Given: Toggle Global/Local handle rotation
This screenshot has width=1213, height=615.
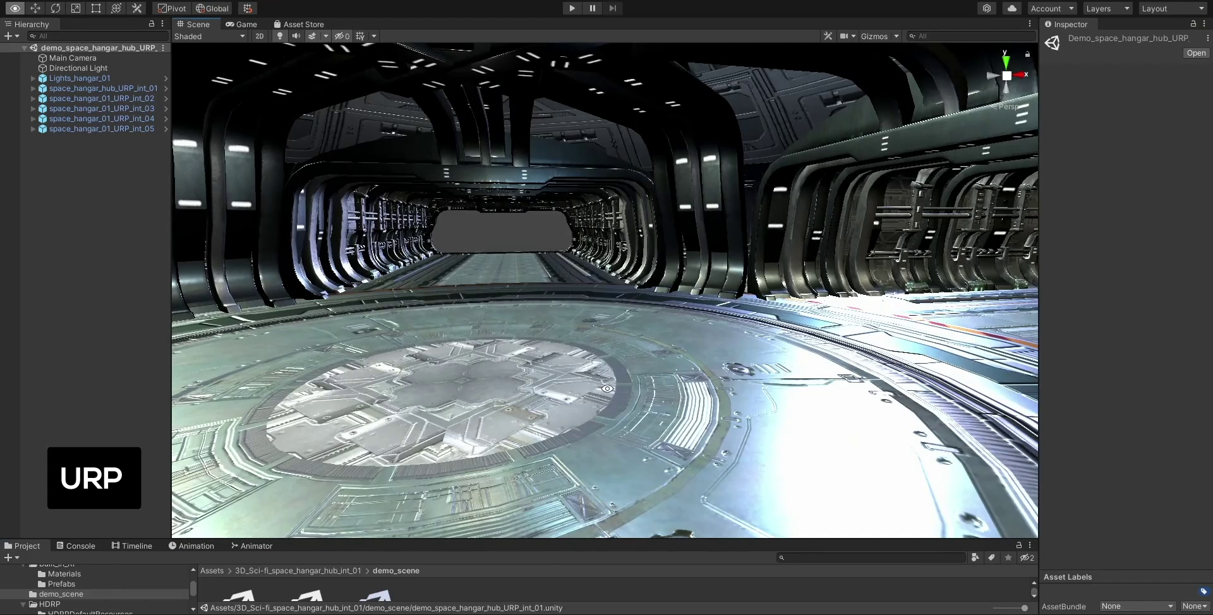Looking at the screenshot, I should (x=212, y=8).
